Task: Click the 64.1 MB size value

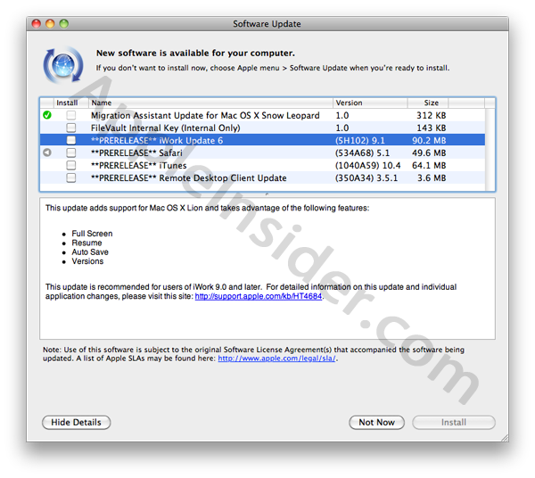Action: click(x=429, y=166)
